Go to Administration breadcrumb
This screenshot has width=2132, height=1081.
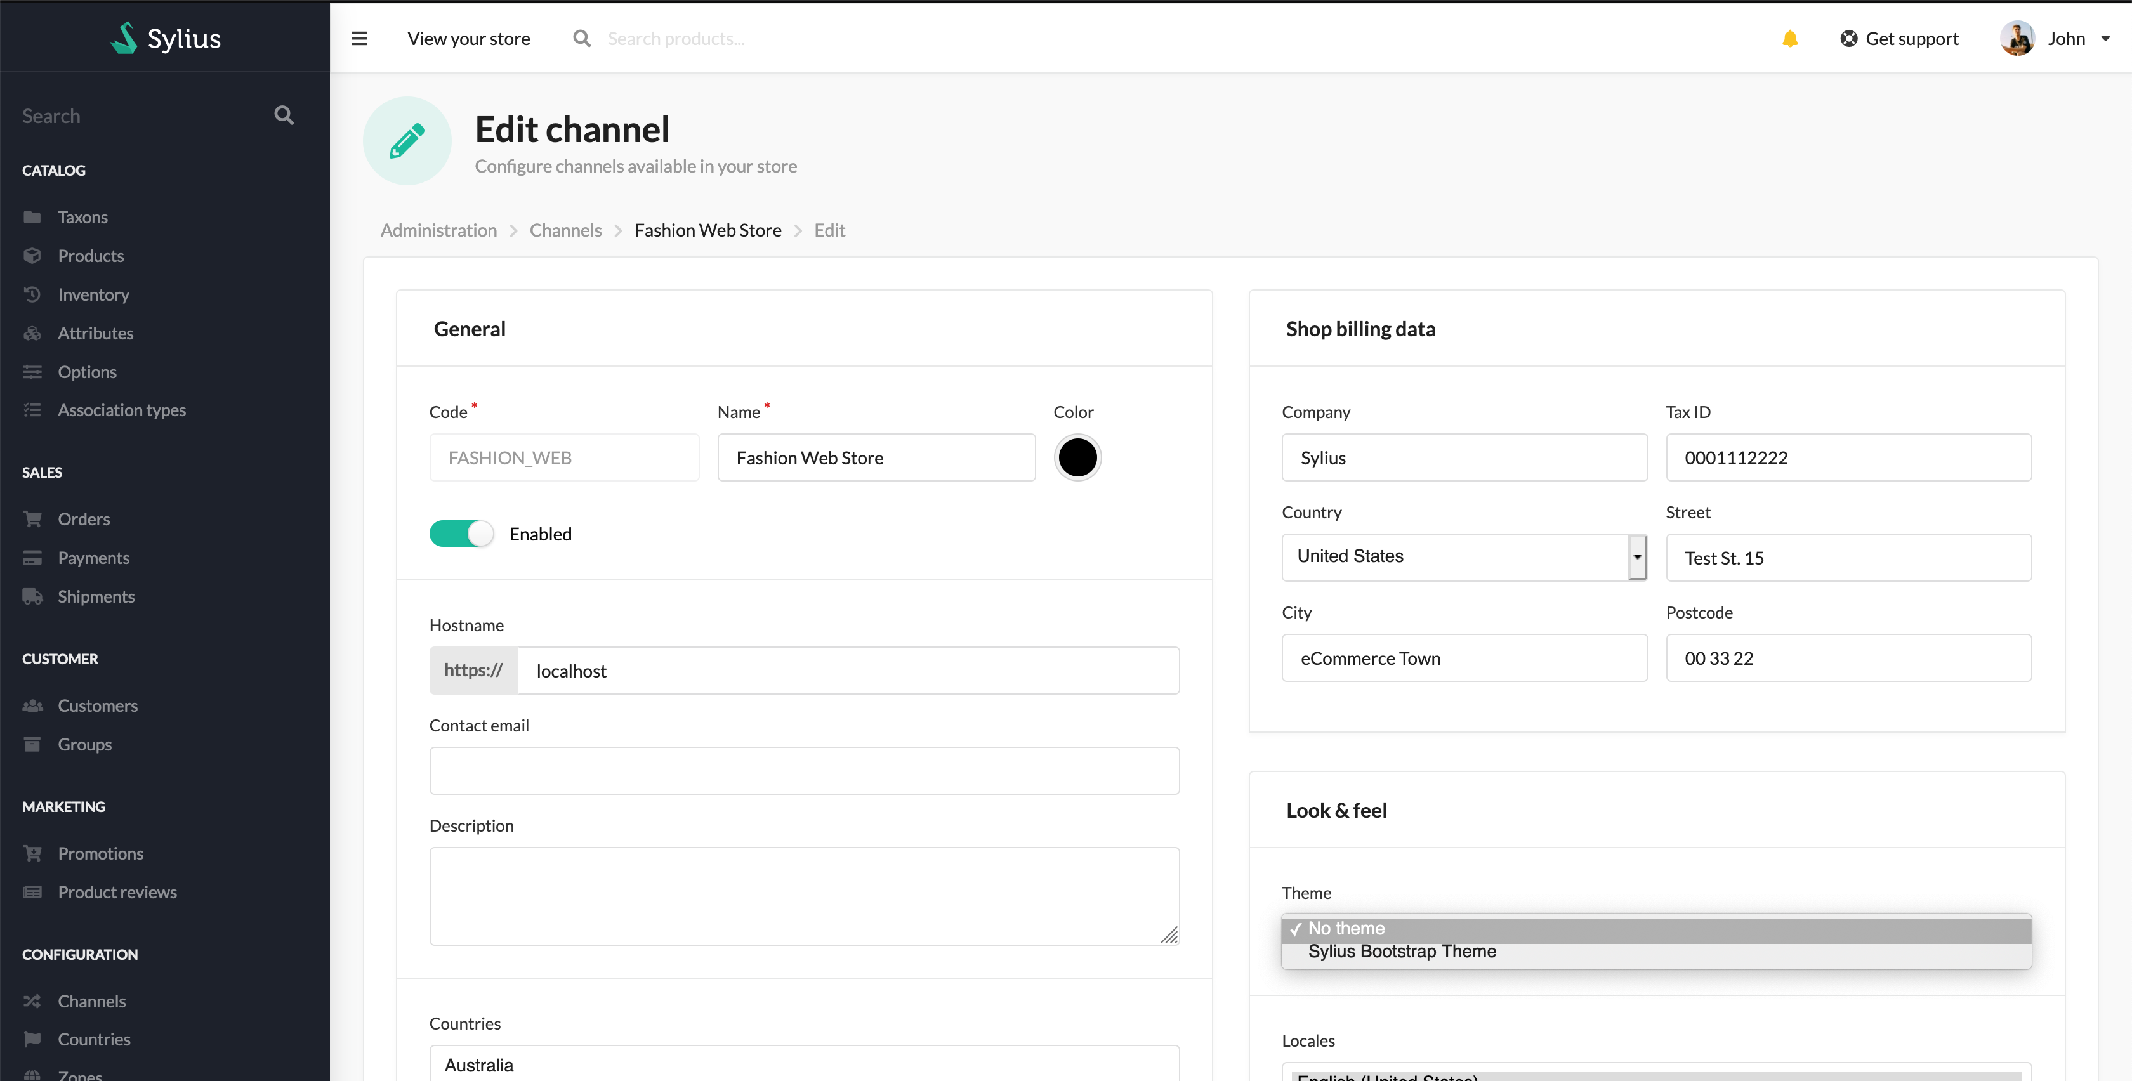[x=438, y=230]
